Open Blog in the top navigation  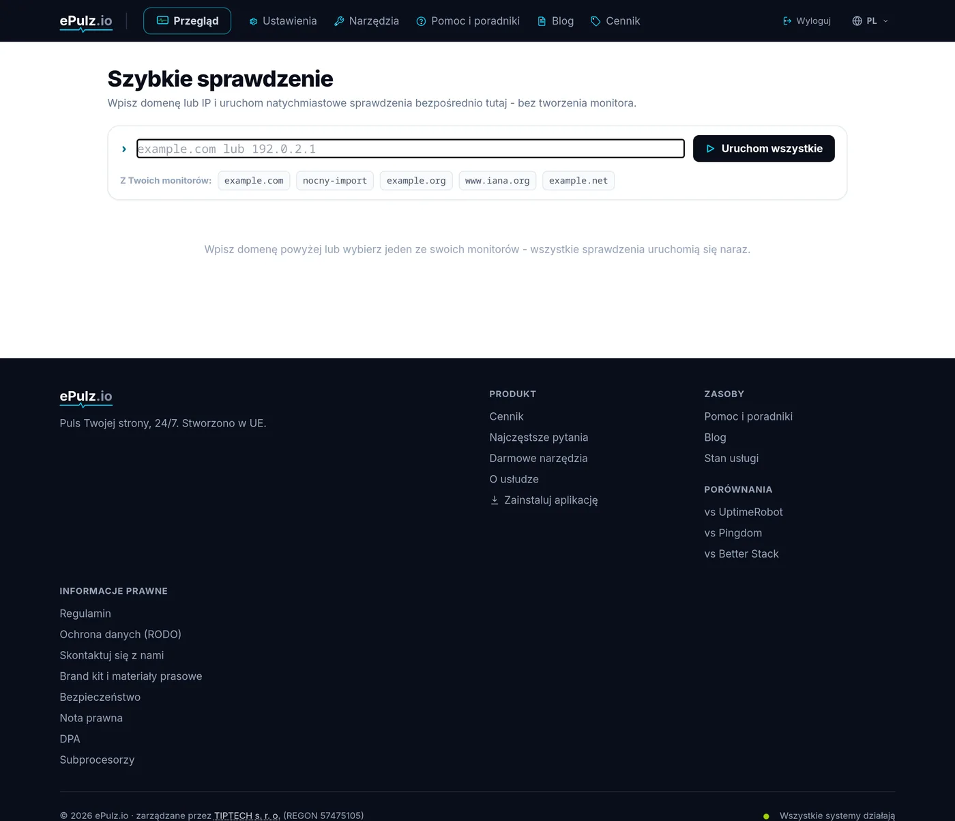point(555,21)
